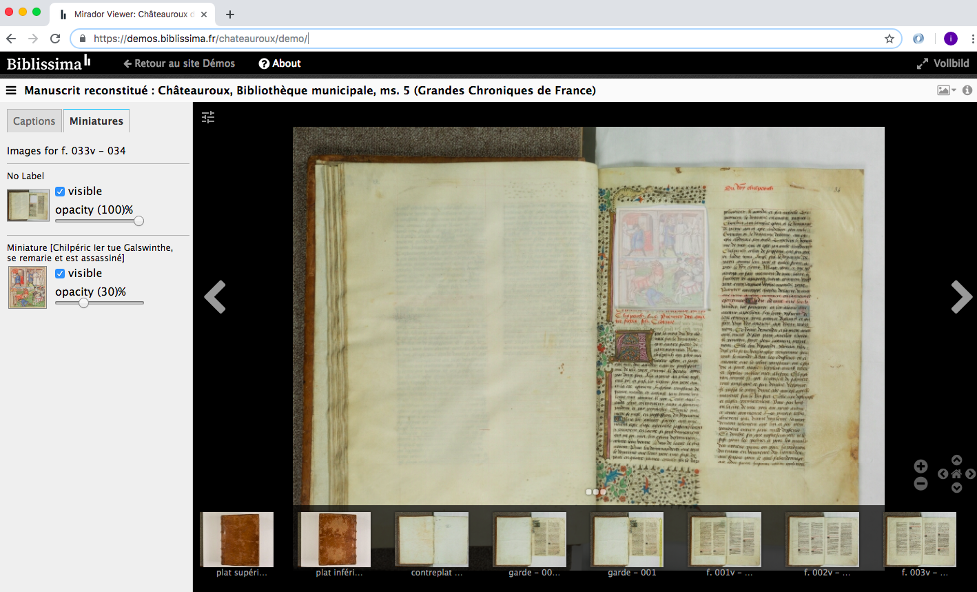
Task: Go to previous page with left arrow
Action: tap(215, 297)
